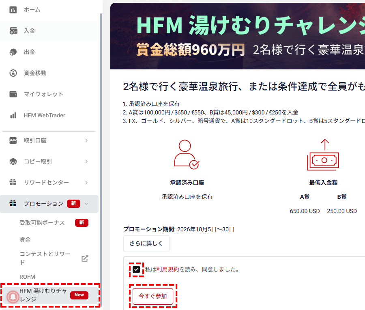Select the プロモーション menu item

pyautogui.click(x=49, y=204)
